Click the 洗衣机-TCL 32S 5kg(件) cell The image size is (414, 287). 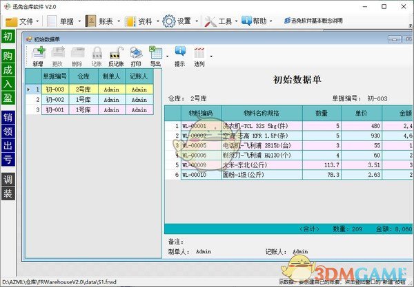click(x=262, y=126)
